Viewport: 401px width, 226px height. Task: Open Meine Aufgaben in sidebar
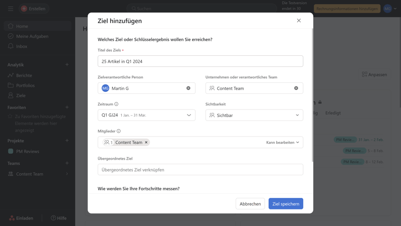click(x=38, y=36)
